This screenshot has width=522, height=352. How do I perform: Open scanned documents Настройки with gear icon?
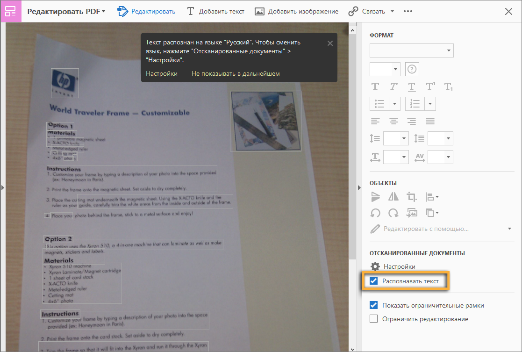point(393,266)
